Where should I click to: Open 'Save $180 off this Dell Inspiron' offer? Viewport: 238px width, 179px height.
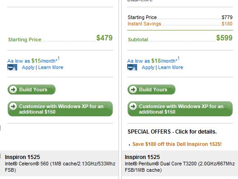point(177,144)
